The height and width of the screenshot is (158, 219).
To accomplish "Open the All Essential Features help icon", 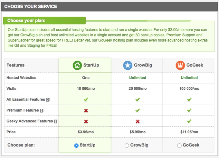I will 48,100.
